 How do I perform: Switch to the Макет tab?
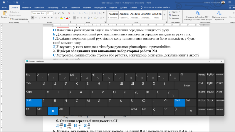pos(64,8)
